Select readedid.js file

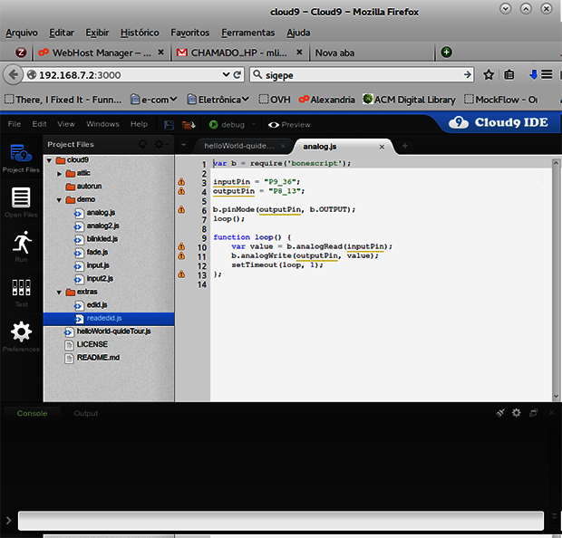[x=109, y=319]
